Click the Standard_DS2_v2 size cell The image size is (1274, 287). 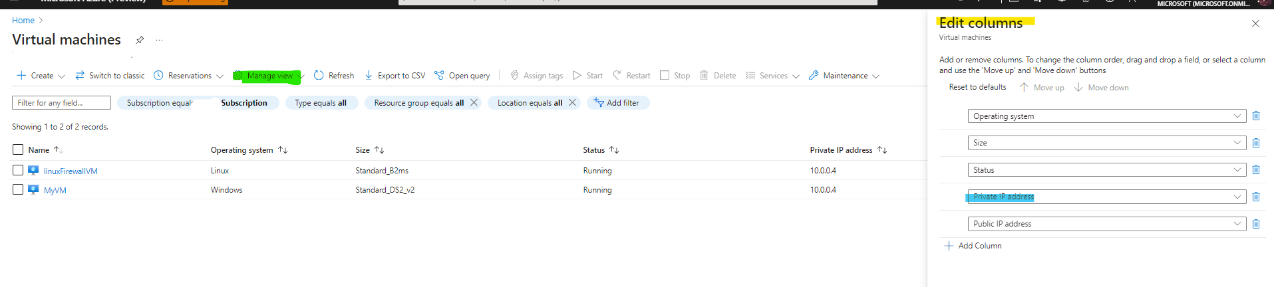point(385,190)
